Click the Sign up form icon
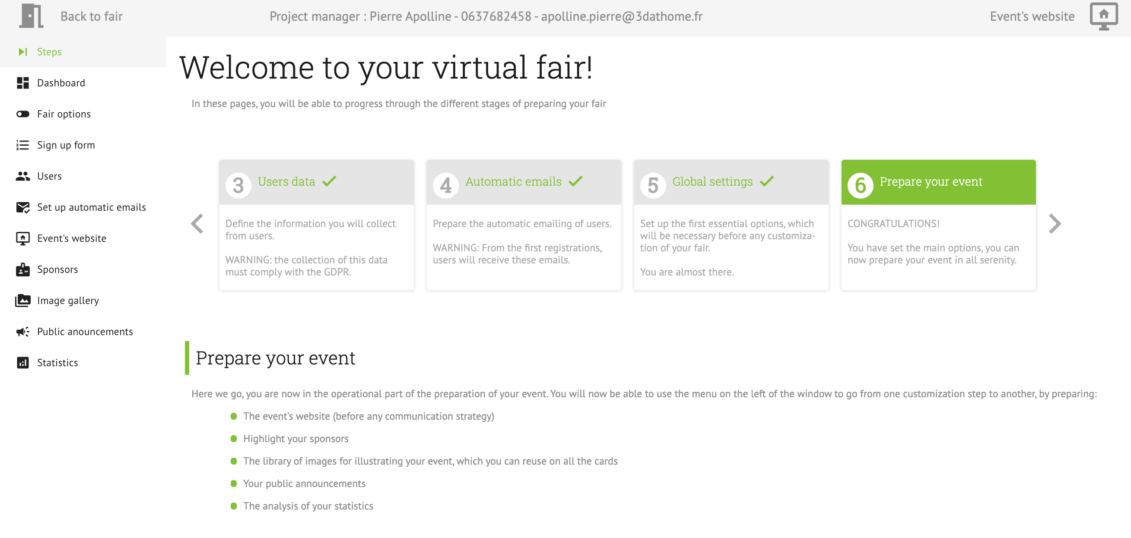The image size is (1131, 538). [23, 144]
